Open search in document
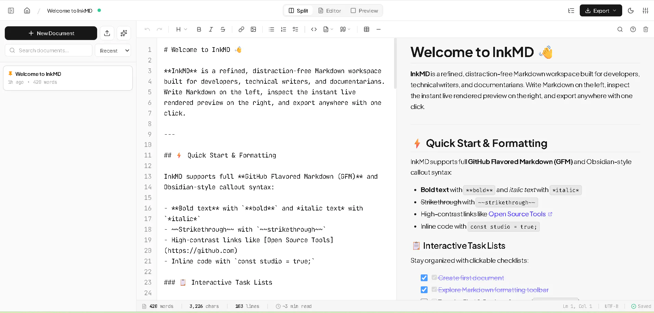Viewport: 654px width, 313px height. [x=620, y=29]
